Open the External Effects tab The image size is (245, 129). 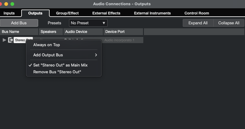tap(106, 13)
